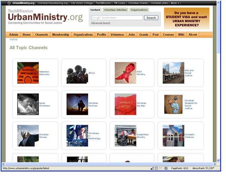Viewport: 226px width, 181px height.
Task: Open the Advanced Search link
Action: [101, 23]
